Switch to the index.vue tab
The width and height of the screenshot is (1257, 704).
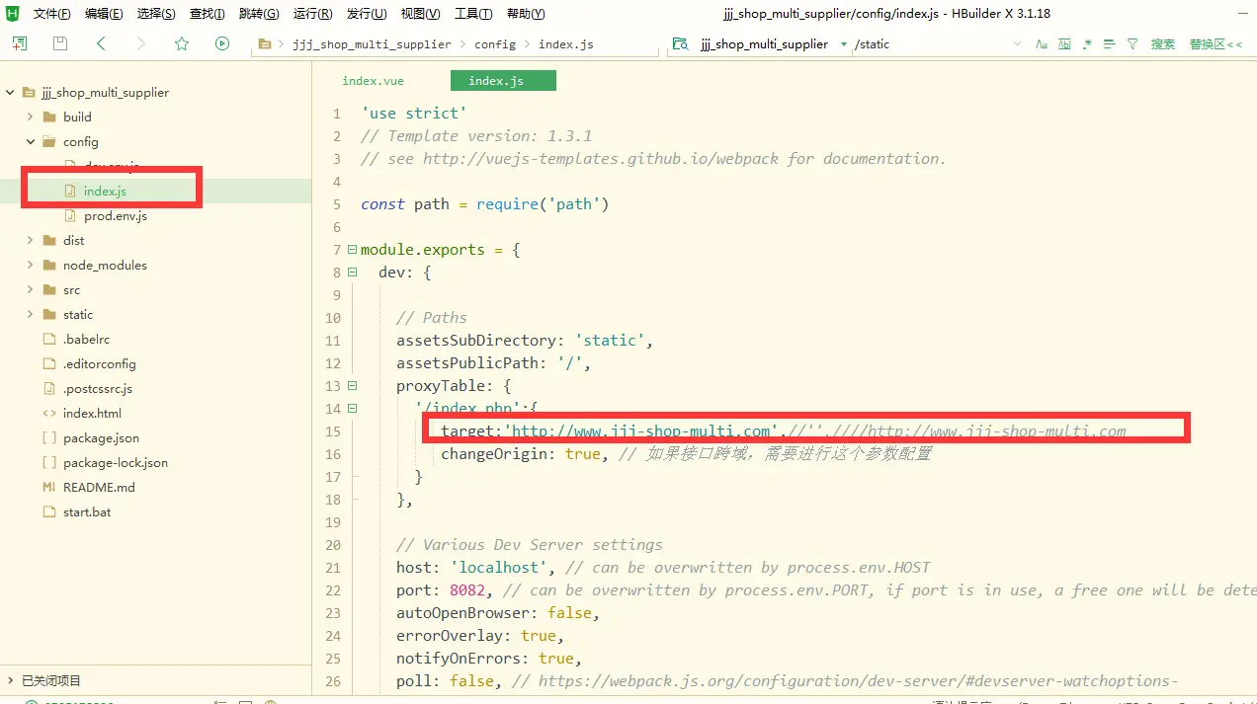point(374,81)
